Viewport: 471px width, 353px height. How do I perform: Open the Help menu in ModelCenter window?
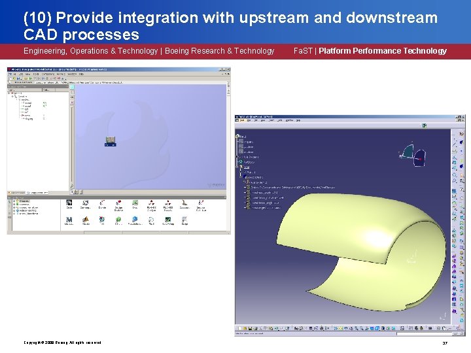point(81,74)
